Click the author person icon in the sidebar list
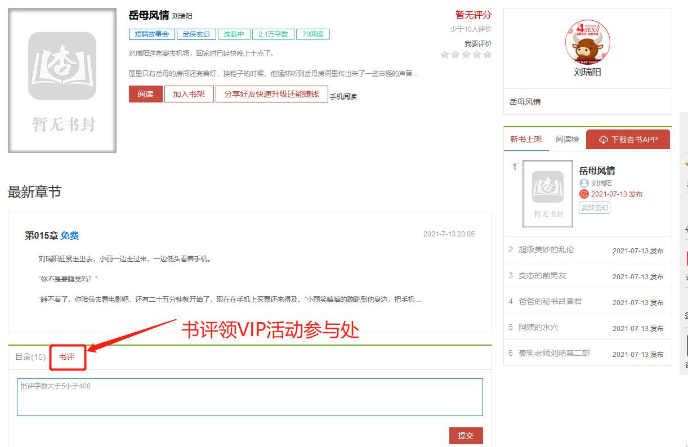The height and width of the screenshot is (447, 688). coord(584,184)
